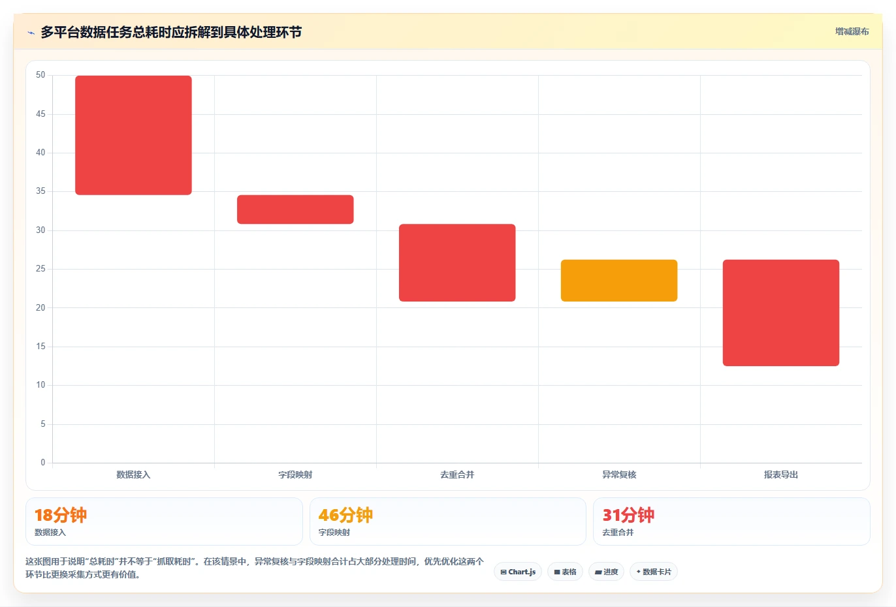The image size is (896, 607).
Task: Click the chart title 多平台数据任务总耗时
Action: pyautogui.click(x=171, y=32)
